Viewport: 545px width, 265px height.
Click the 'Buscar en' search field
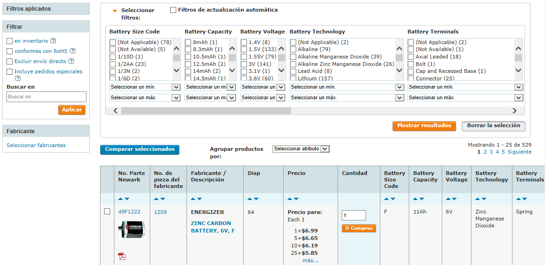pos(47,97)
